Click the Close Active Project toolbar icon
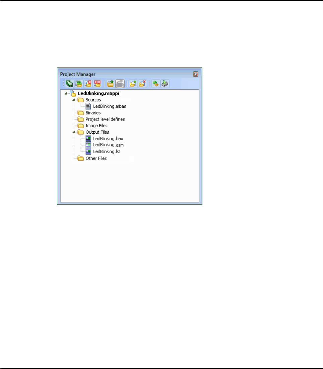Image resolution: width=323 pixels, height=369 pixels. [x=88, y=84]
